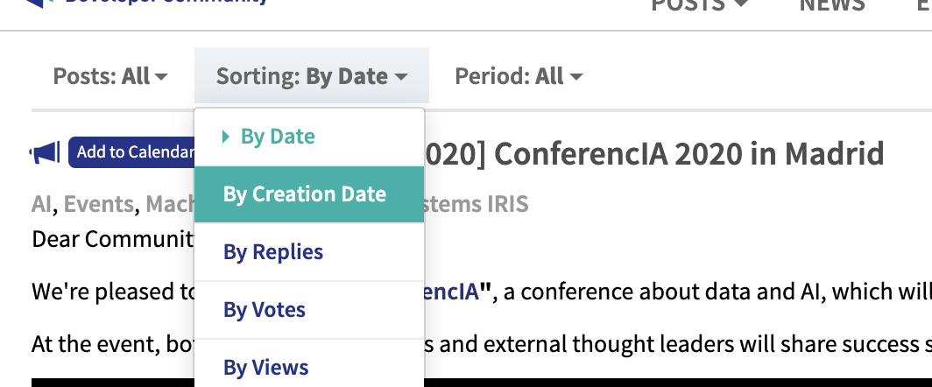
Task: Expand the Posts: All filter dropdown
Action: [x=110, y=76]
